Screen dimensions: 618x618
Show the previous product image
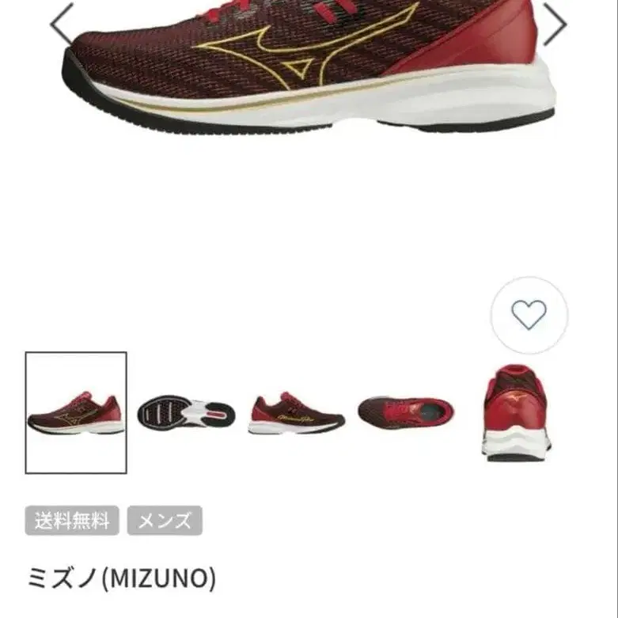[62, 23]
